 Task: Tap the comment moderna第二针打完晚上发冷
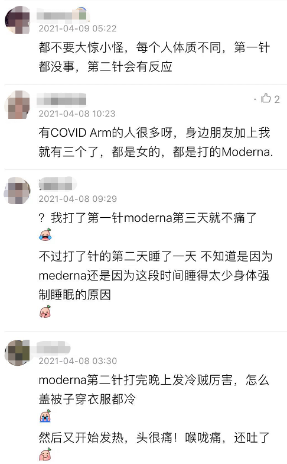coord(154,389)
